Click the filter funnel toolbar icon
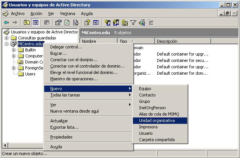The height and width of the screenshot is (158, 240). [x=133, y=23]
